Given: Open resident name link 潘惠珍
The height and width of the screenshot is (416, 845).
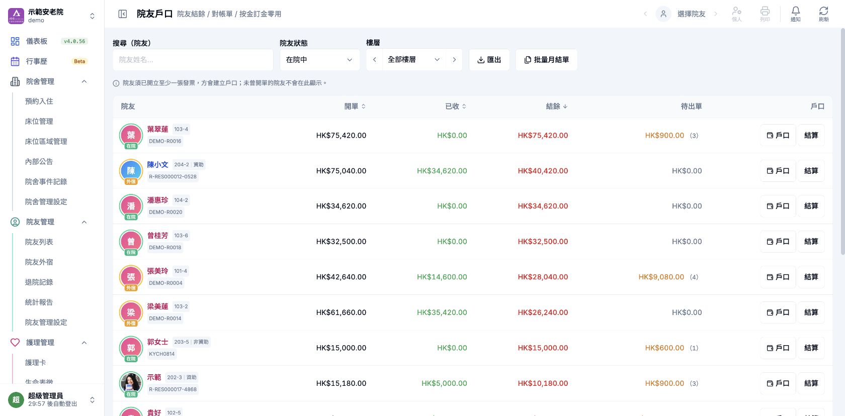Looking at the screenshot, I should point(157,200).
